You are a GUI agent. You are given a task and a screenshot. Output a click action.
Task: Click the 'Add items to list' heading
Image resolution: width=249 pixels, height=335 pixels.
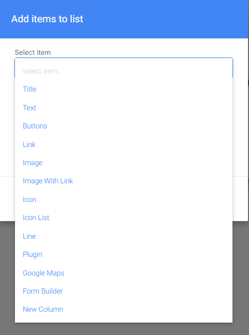pyautogui.click(x=47, y=19)
